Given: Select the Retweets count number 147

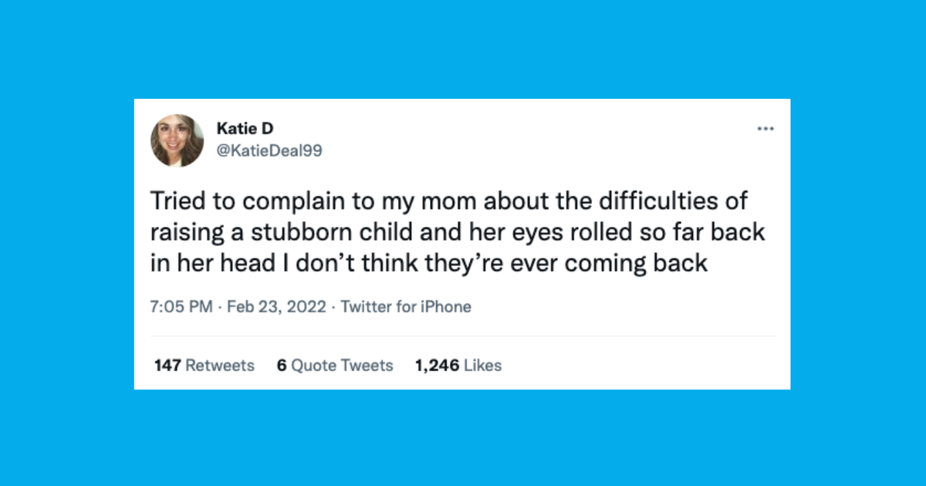Looking at the screenshot, I should pos(167,365).
